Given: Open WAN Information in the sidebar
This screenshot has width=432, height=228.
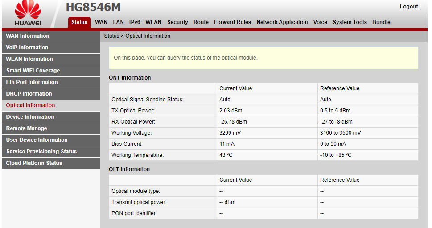Looking at the screenshot, I should (51, 36).
